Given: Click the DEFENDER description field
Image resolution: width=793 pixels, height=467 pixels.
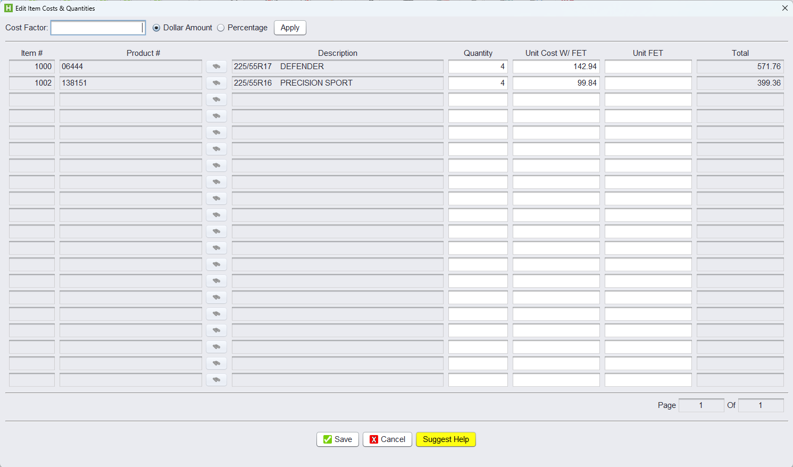Looking at the screenshot, I should [337, 66].
